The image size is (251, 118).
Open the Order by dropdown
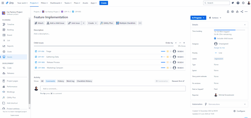pos(171,43)
